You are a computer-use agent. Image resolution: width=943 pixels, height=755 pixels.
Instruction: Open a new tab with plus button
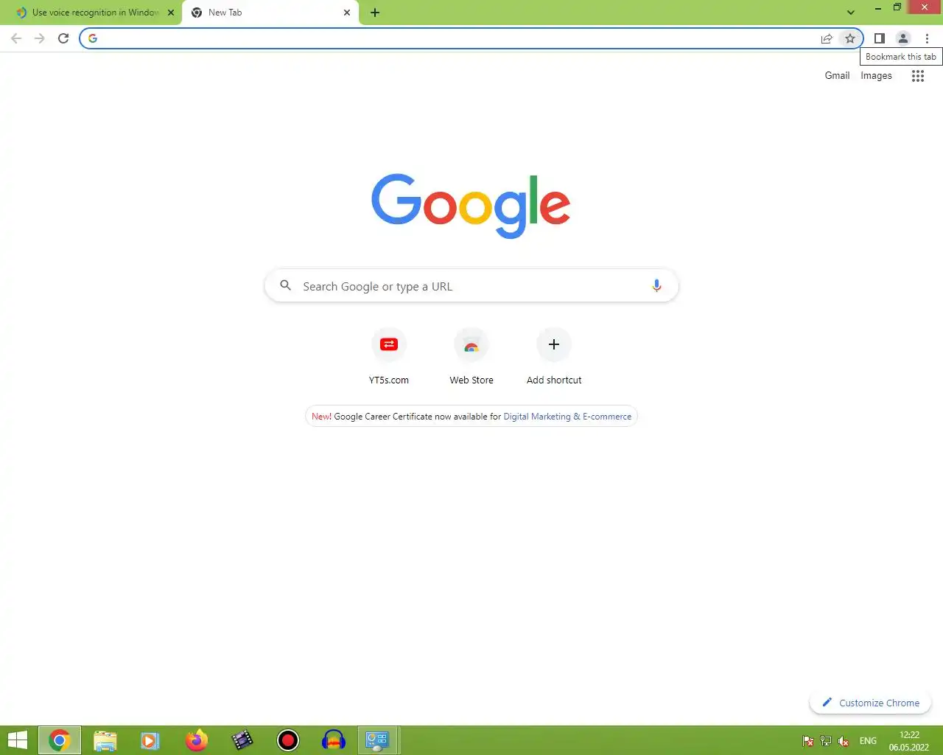point(375,13)
